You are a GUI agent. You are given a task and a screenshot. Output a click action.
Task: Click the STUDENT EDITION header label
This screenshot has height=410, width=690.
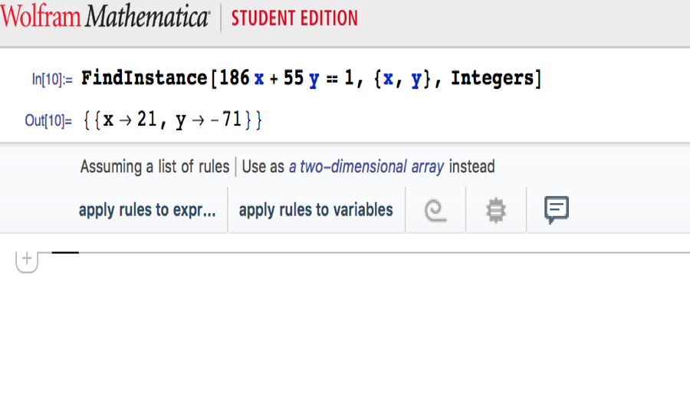click(294, 18)
